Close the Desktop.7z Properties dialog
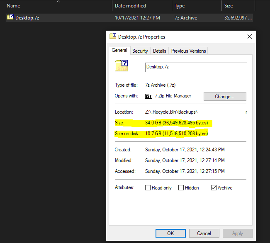 point(250,36)
